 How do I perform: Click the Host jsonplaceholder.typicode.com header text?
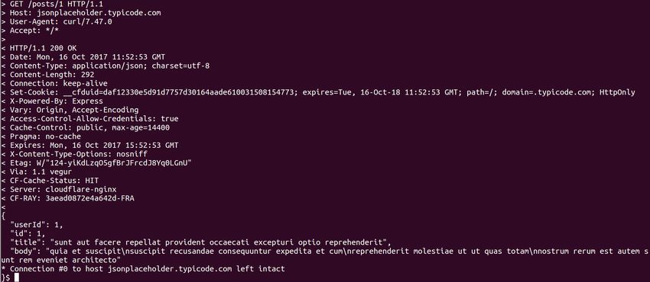[85, 13]
